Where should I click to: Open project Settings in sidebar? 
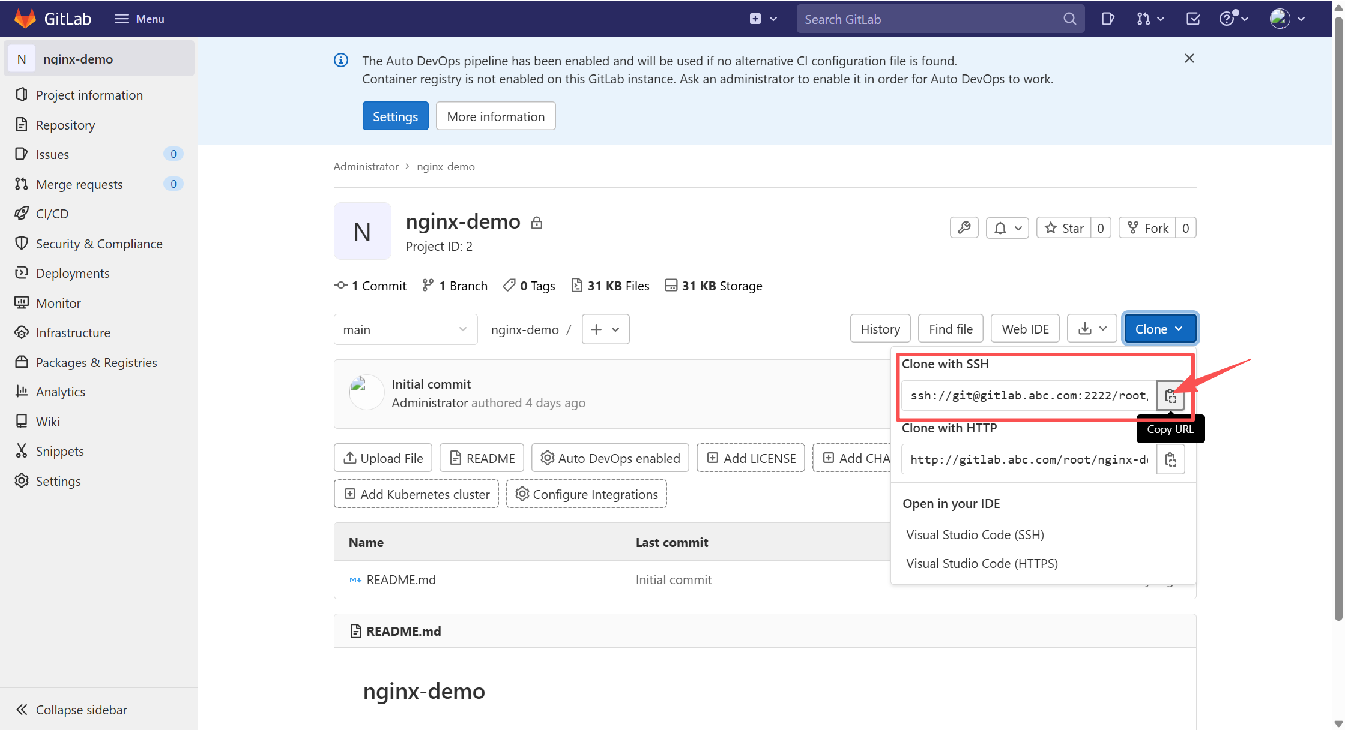pyautogui.click(x=58, y=481)
